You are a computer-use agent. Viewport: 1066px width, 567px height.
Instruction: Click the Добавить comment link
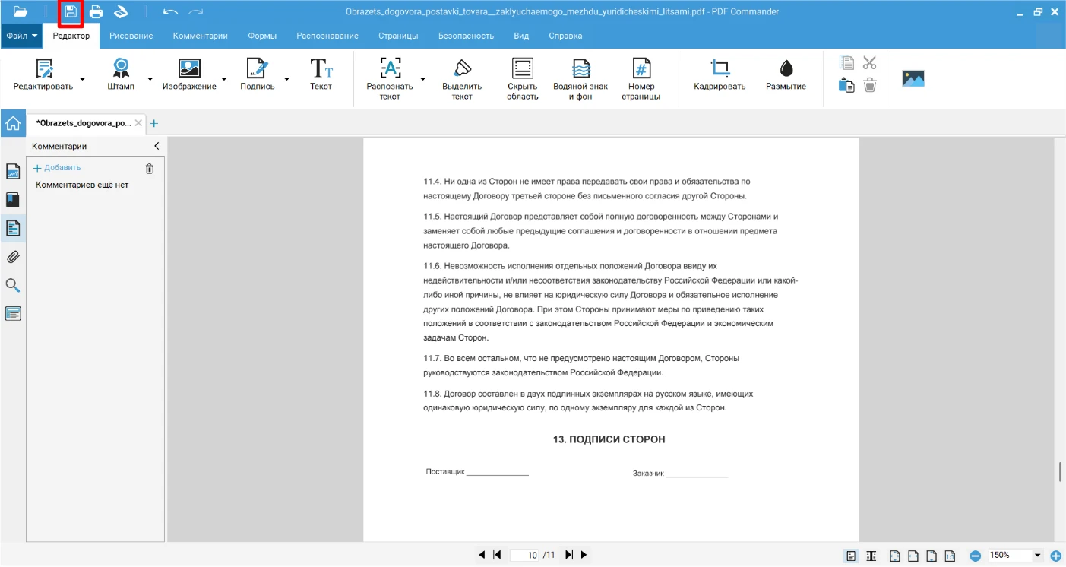coord(58,168)
